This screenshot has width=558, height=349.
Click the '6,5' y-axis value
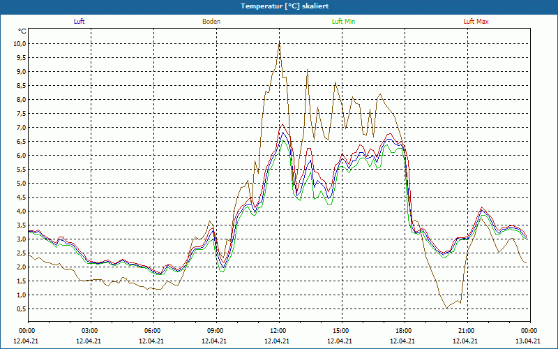coord(22,142)
